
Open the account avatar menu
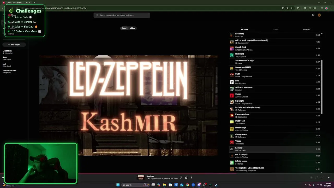coord(319,15)
